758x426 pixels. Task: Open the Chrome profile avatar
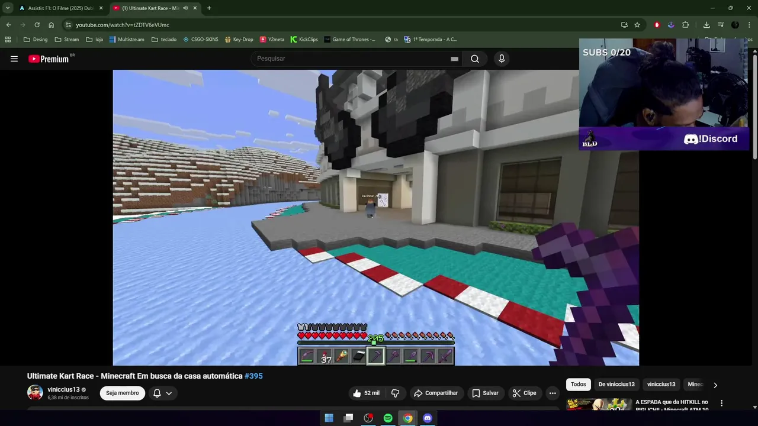(735, 25)
